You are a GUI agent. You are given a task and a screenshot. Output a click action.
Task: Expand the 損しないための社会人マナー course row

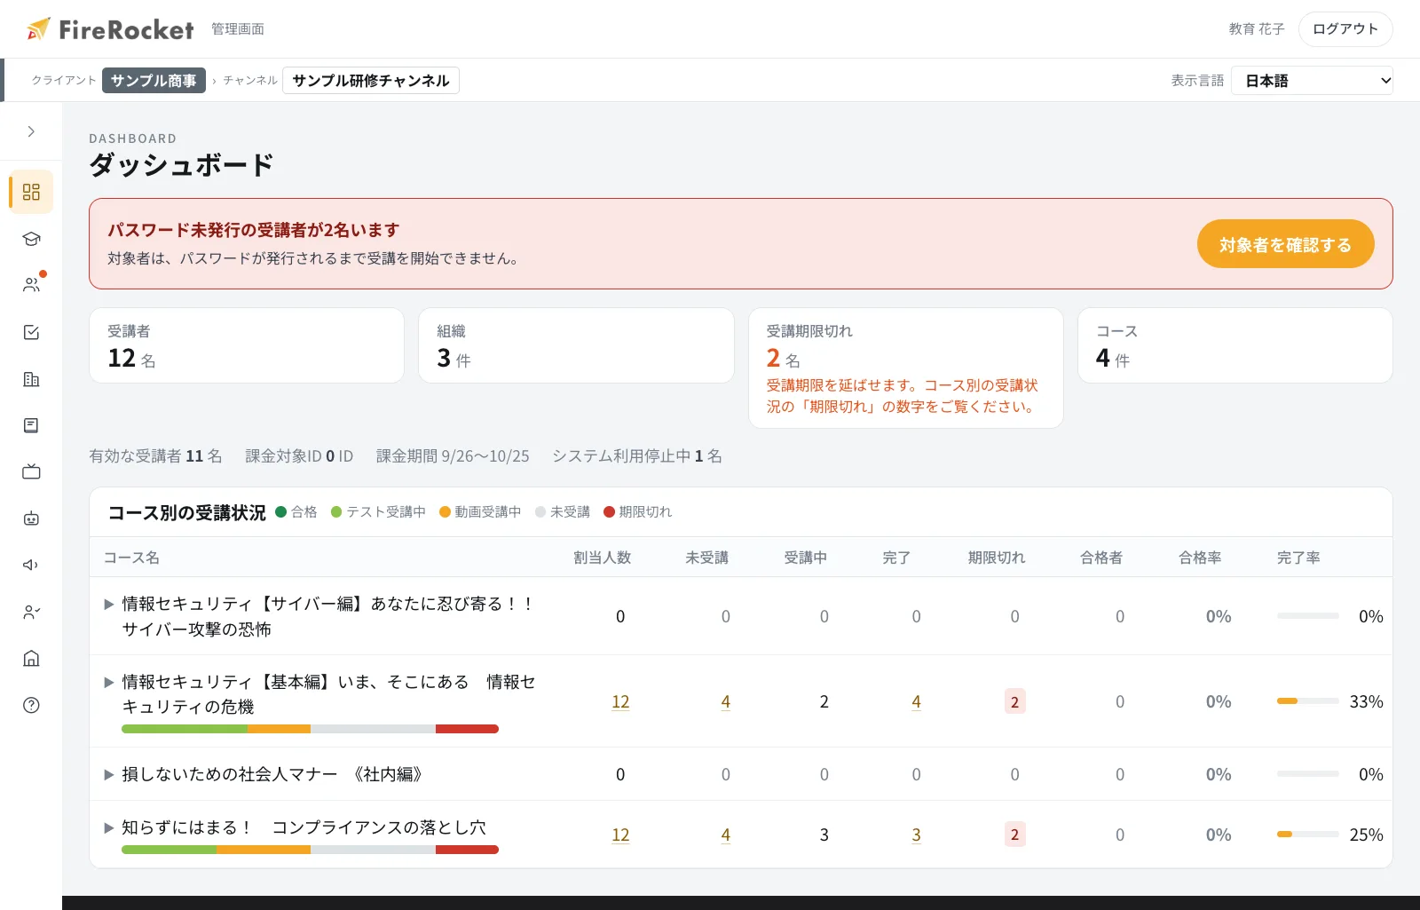[109, 775]
